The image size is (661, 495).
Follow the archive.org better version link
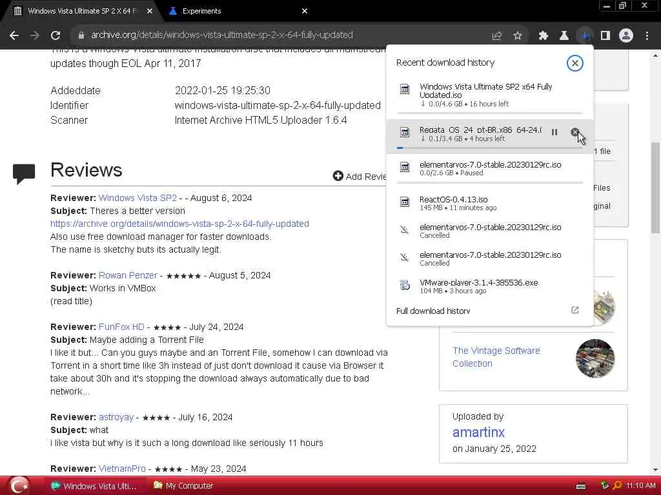[179, 224]
